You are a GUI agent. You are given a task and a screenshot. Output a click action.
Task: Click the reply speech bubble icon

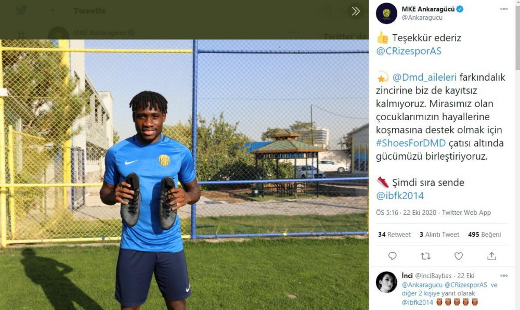392,256
